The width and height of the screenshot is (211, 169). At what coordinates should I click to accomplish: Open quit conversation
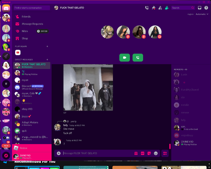[x=32, y=131]
